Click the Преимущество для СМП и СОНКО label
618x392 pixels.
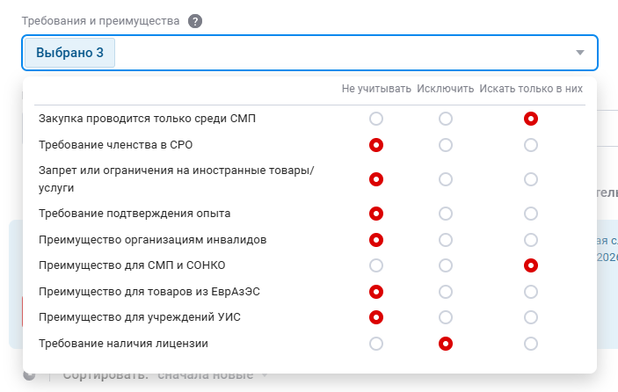132,265
